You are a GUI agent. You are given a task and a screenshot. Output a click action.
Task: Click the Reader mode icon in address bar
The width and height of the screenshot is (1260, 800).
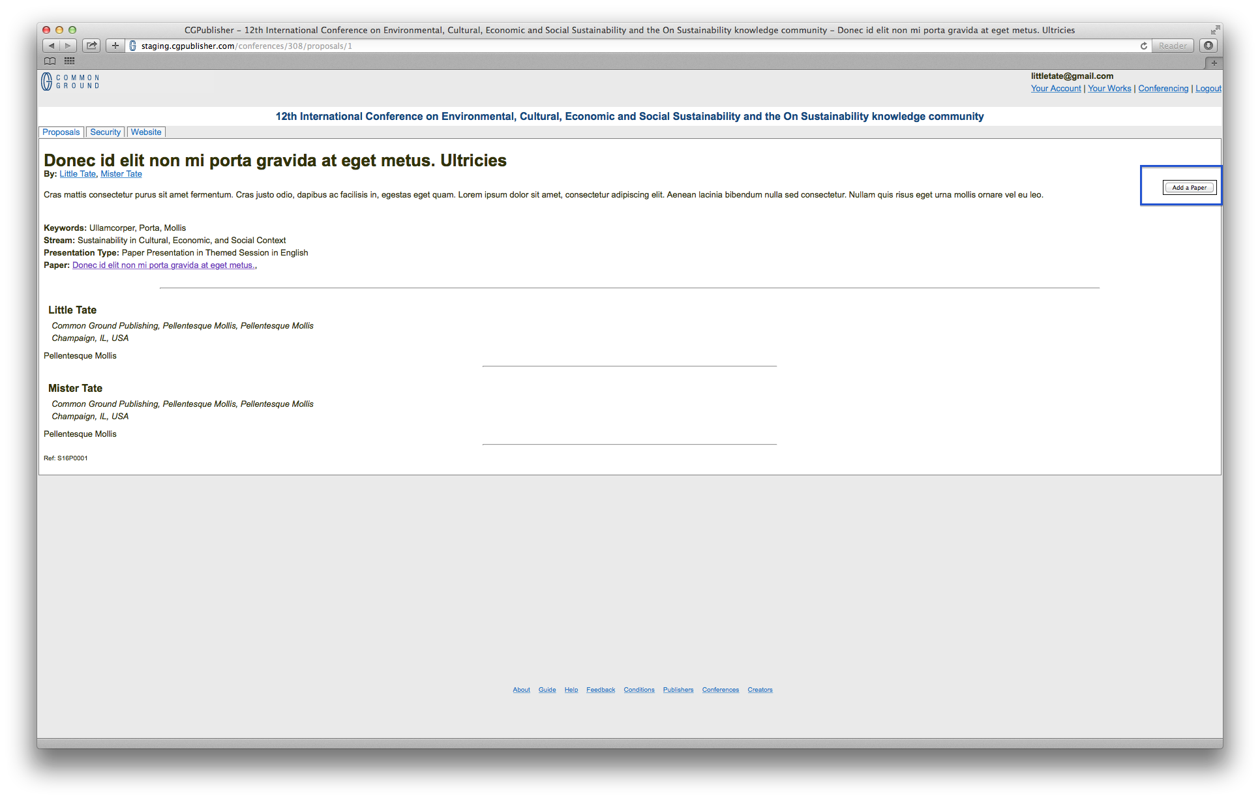pos(1175,45)
